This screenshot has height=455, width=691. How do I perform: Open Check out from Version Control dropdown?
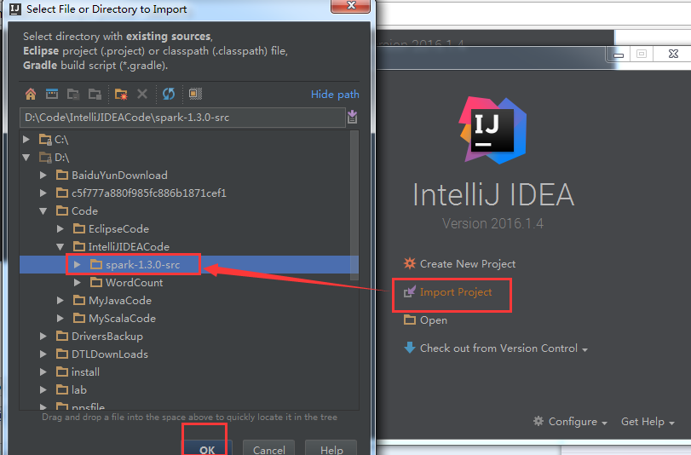(x=496, y=348)
